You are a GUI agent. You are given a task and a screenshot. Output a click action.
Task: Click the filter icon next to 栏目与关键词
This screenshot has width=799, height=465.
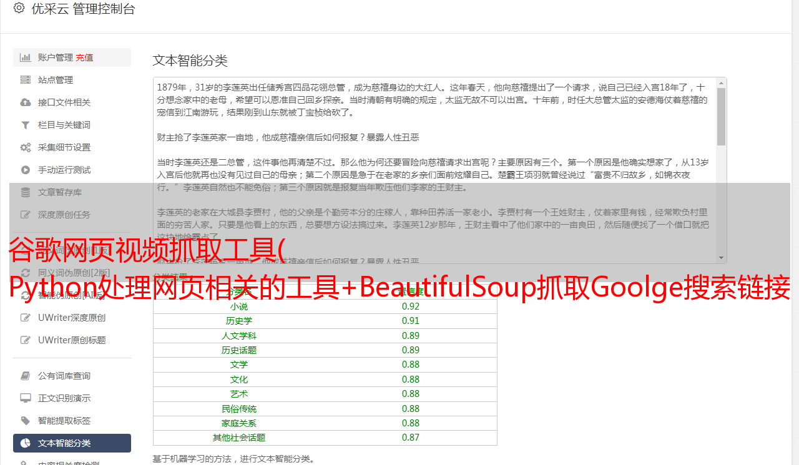click(26, 125)
